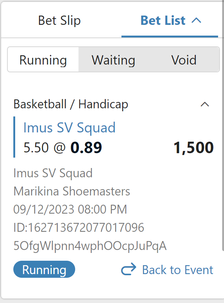The image size is (224, 303).
Task: Switch to the Bet Slip tab
Action: coord(59,20)
